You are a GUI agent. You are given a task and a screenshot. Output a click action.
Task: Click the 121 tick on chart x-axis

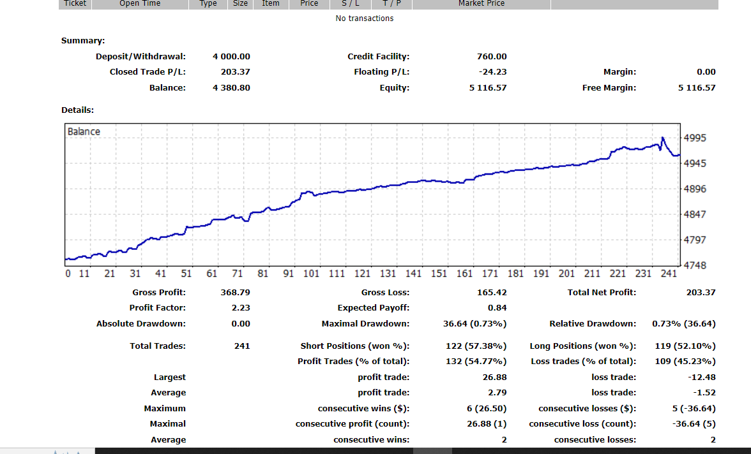(x=362, y=274)
